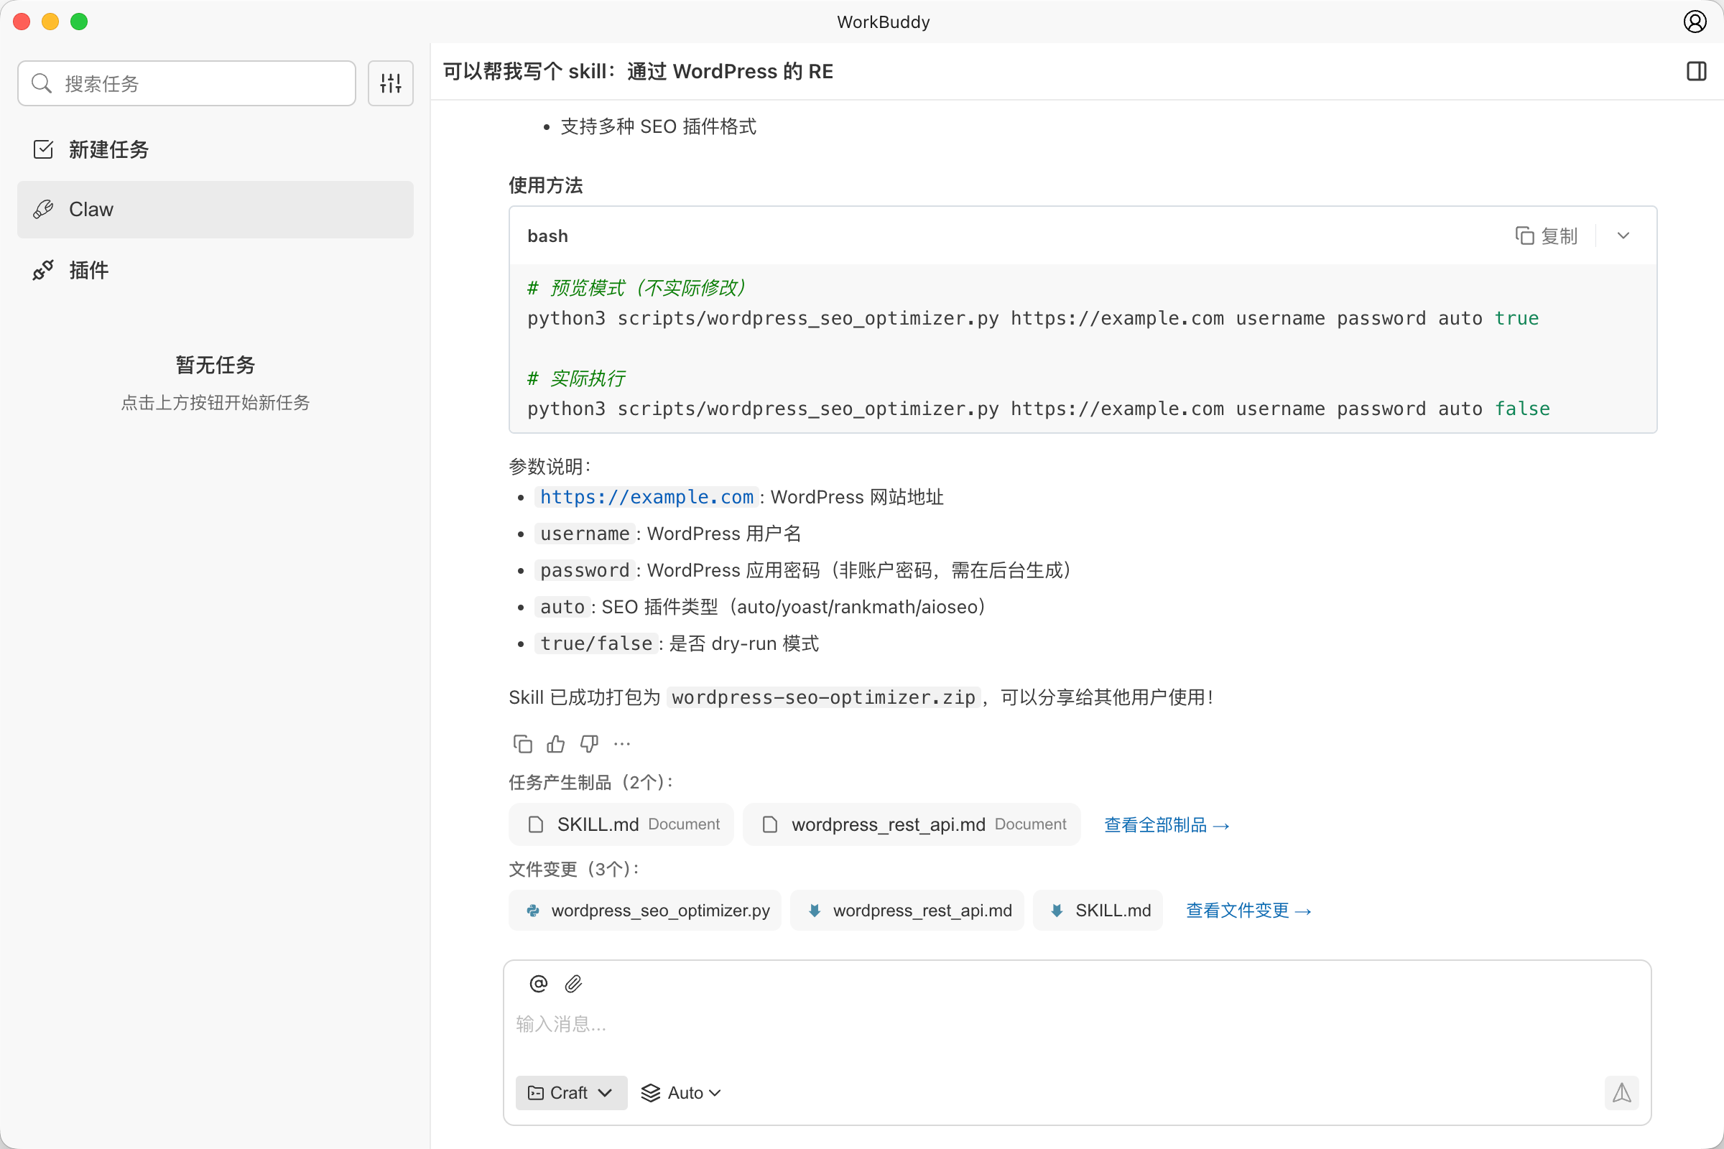This screenshot has width=1724, height=1149.
Task: Open task filter settings sliders icon
Action: click(391, 83)
